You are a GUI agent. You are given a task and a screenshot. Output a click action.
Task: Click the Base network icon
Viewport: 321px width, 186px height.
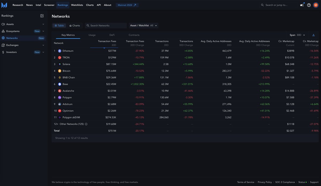click(60, 84)
